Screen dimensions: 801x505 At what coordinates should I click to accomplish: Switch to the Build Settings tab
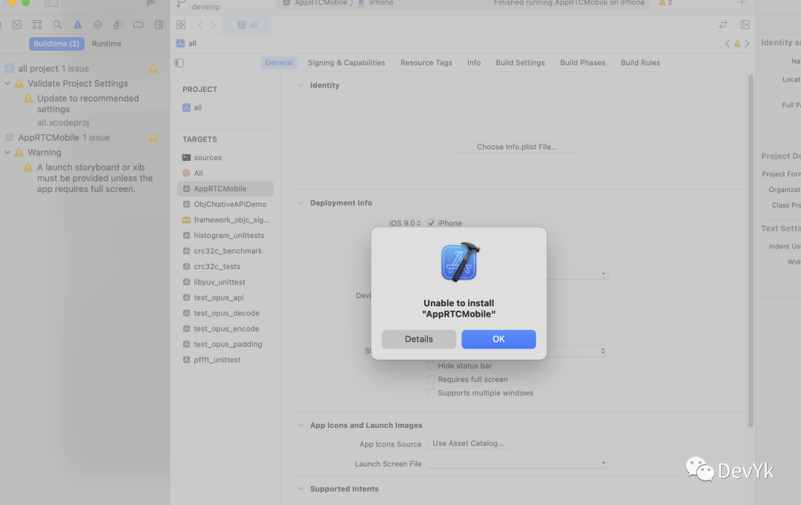(x=520, y=63)
